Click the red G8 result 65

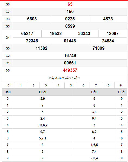[70, 4]
